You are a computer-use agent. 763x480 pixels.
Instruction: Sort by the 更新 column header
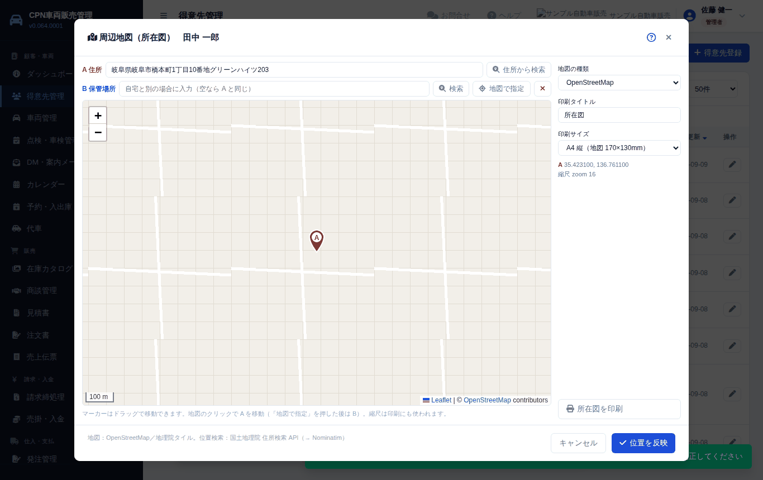tap(698, 137)
